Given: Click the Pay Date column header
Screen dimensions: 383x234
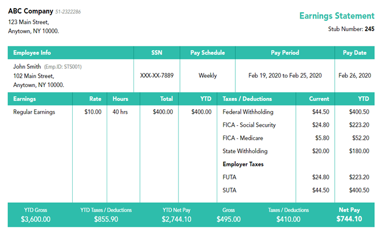Looking at the screenshot, I should tap(355, 53).
